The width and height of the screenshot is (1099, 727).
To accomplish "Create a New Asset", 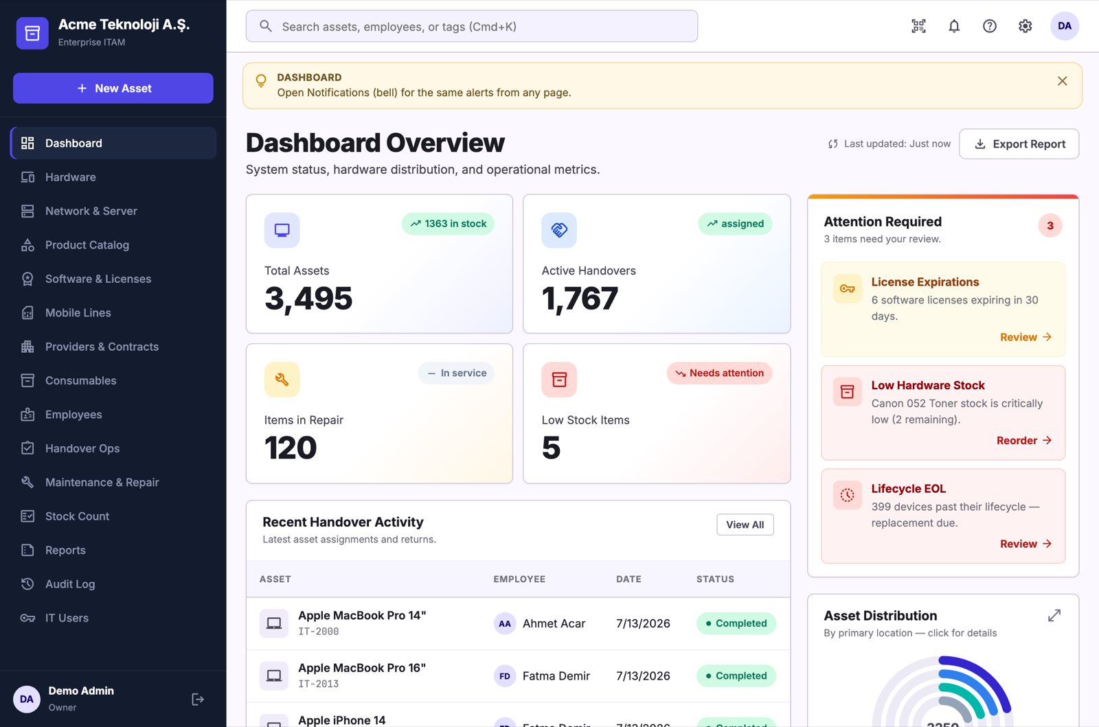I will (x=113, y=88).
